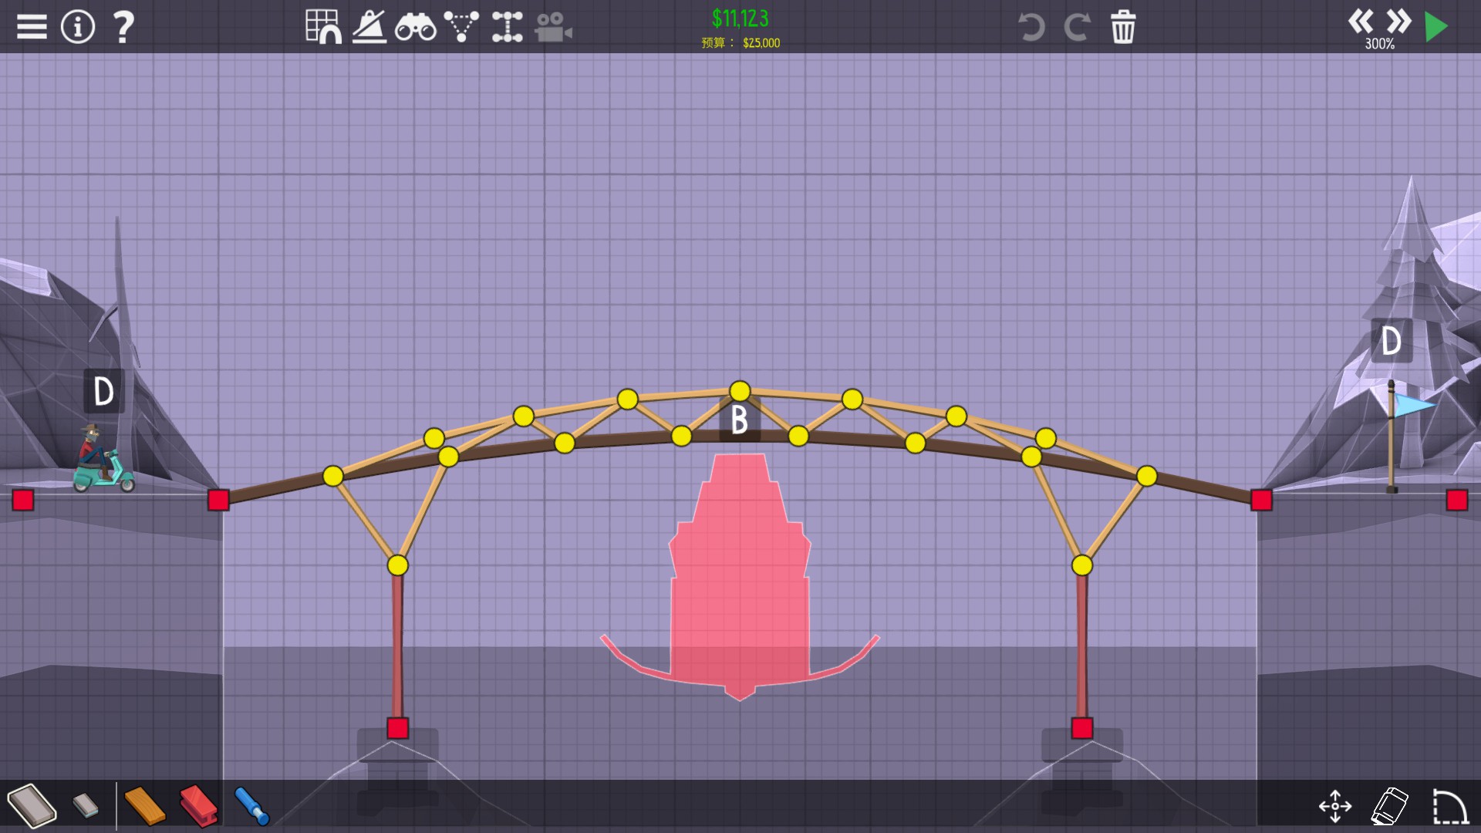The height and width of the screenshot is (833, 1481).
Task: Increase the simulation speed
Action: click(1398, 21)
